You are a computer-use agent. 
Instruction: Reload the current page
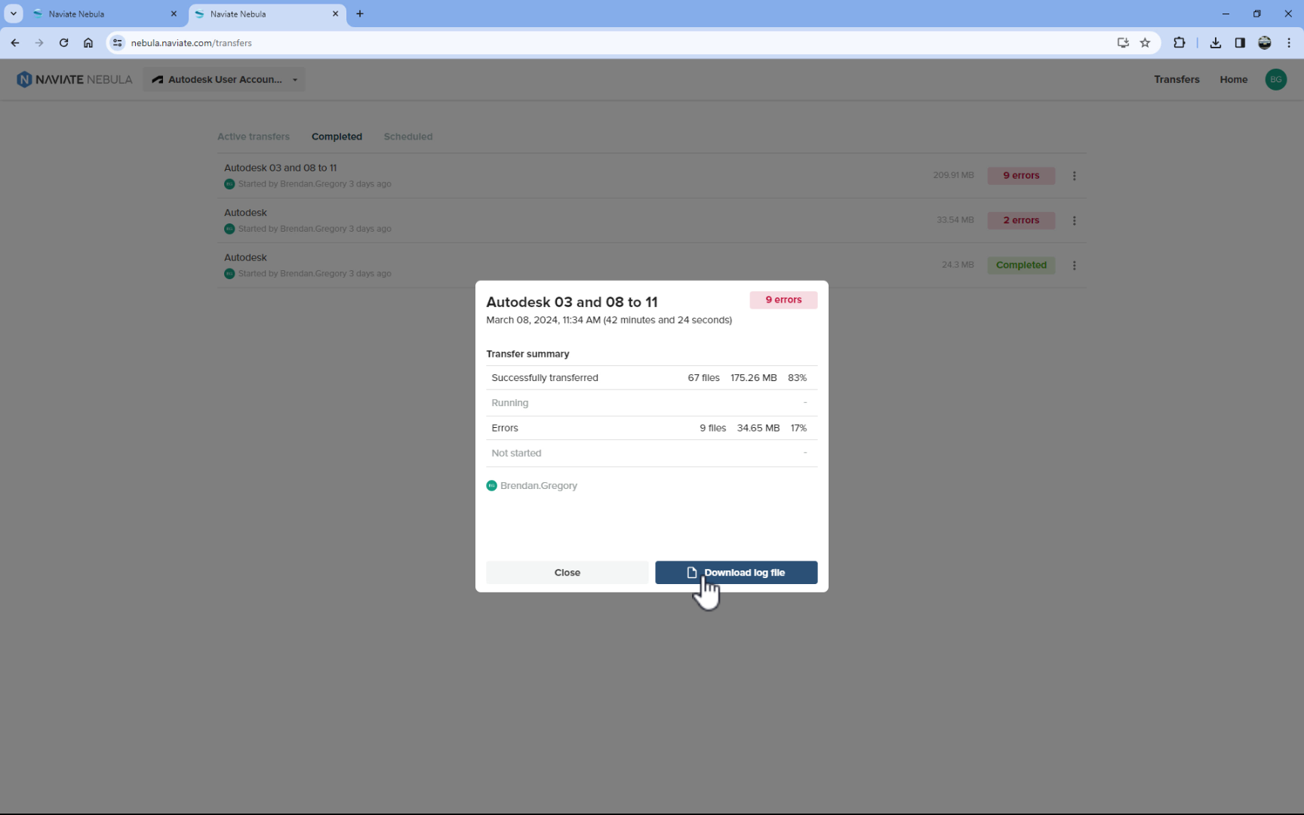64,43
